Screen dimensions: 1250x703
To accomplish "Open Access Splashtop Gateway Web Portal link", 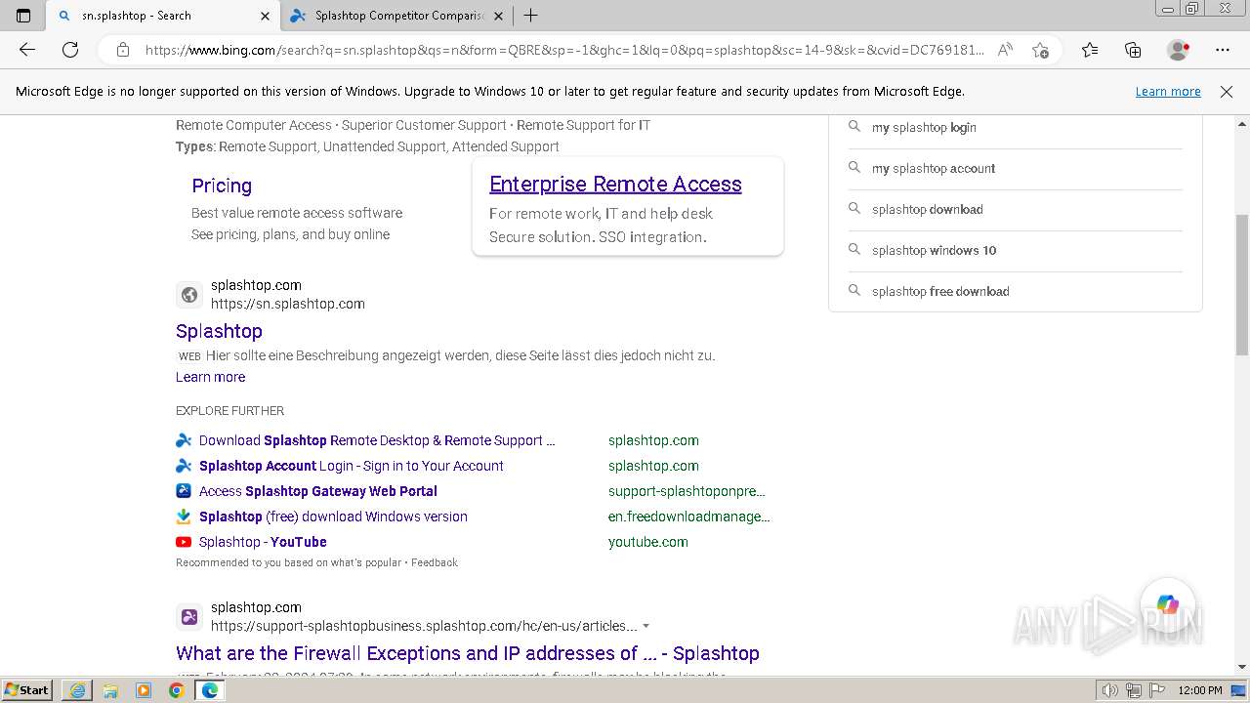I will pos(318,491).
